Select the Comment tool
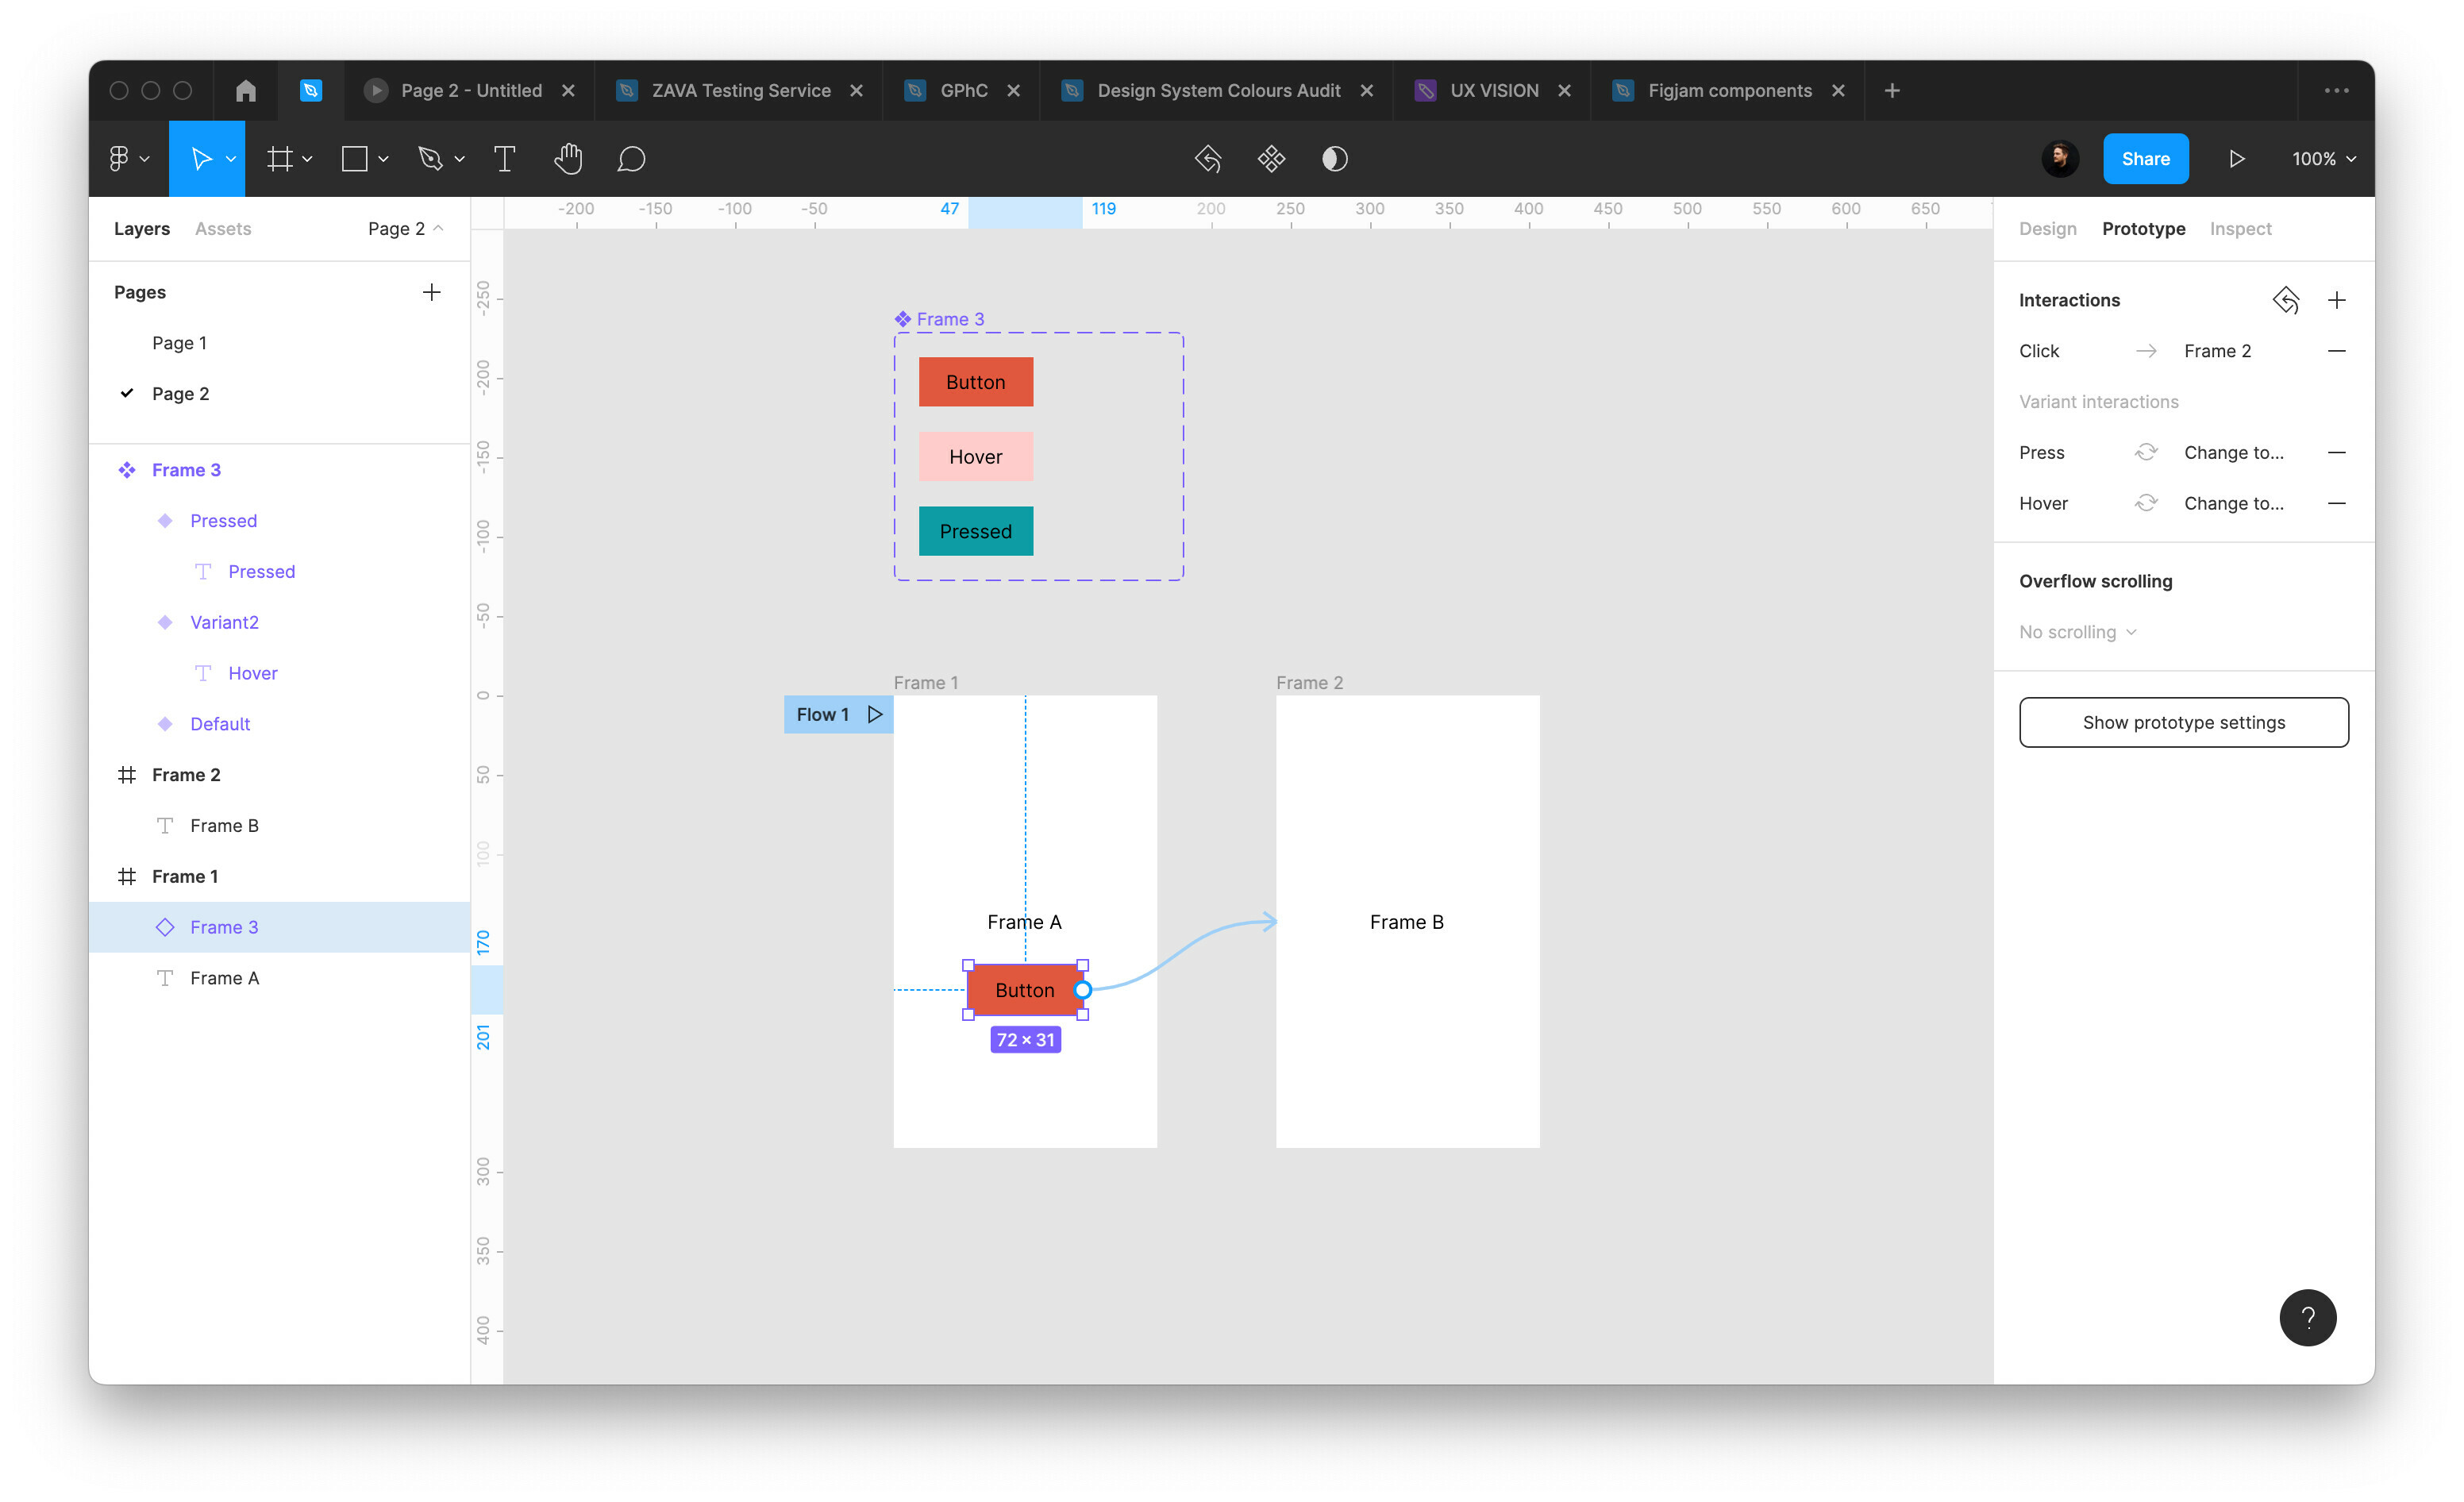The image size is (2464, 1502). [631, 158]
